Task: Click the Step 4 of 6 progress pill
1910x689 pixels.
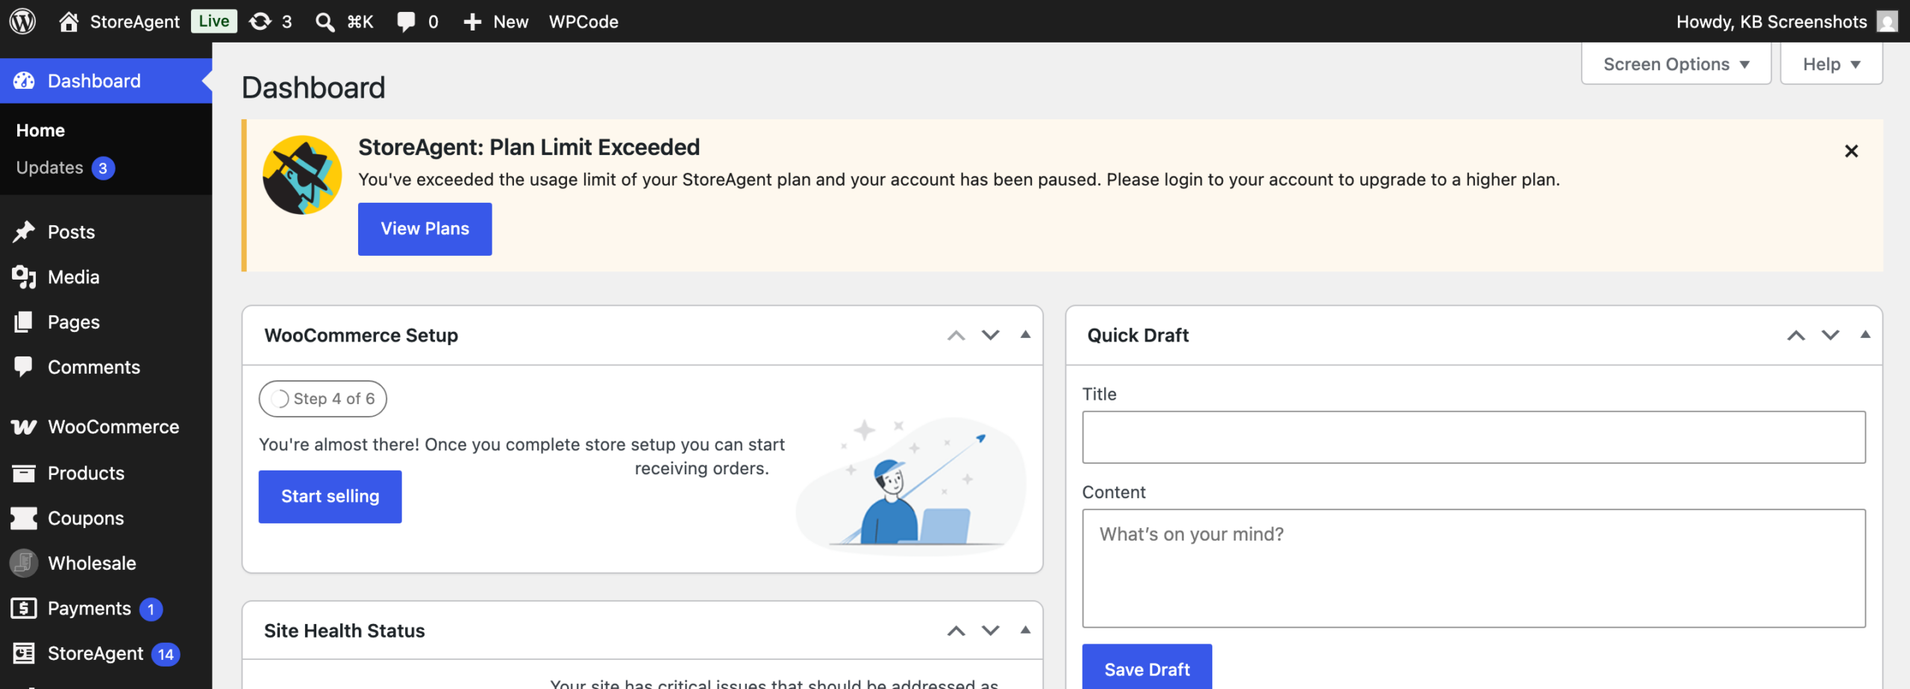Action: 322,399
